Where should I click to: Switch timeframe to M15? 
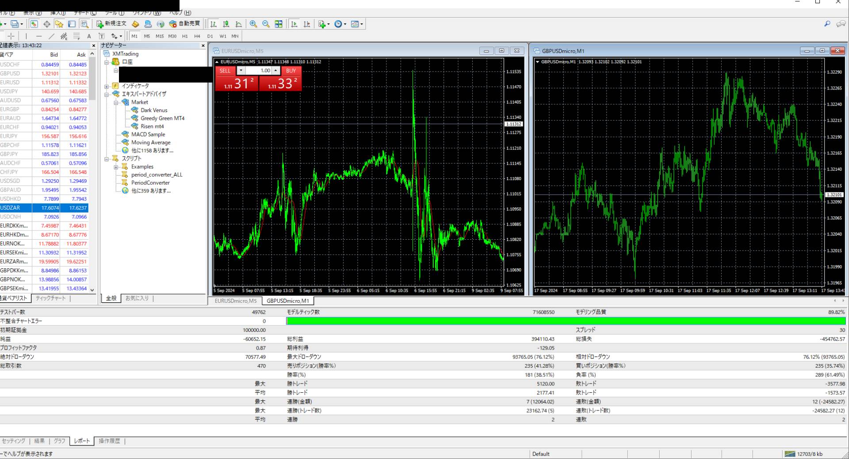pos(160,36)
